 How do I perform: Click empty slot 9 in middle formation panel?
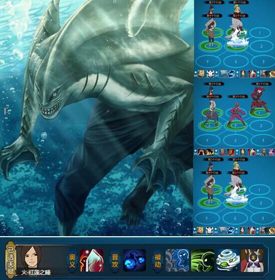207,141
